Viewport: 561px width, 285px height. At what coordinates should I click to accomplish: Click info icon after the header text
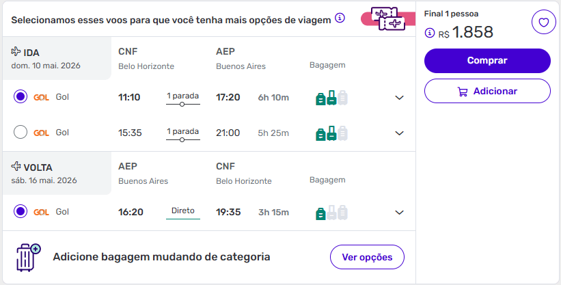click(x=340, y=18)
